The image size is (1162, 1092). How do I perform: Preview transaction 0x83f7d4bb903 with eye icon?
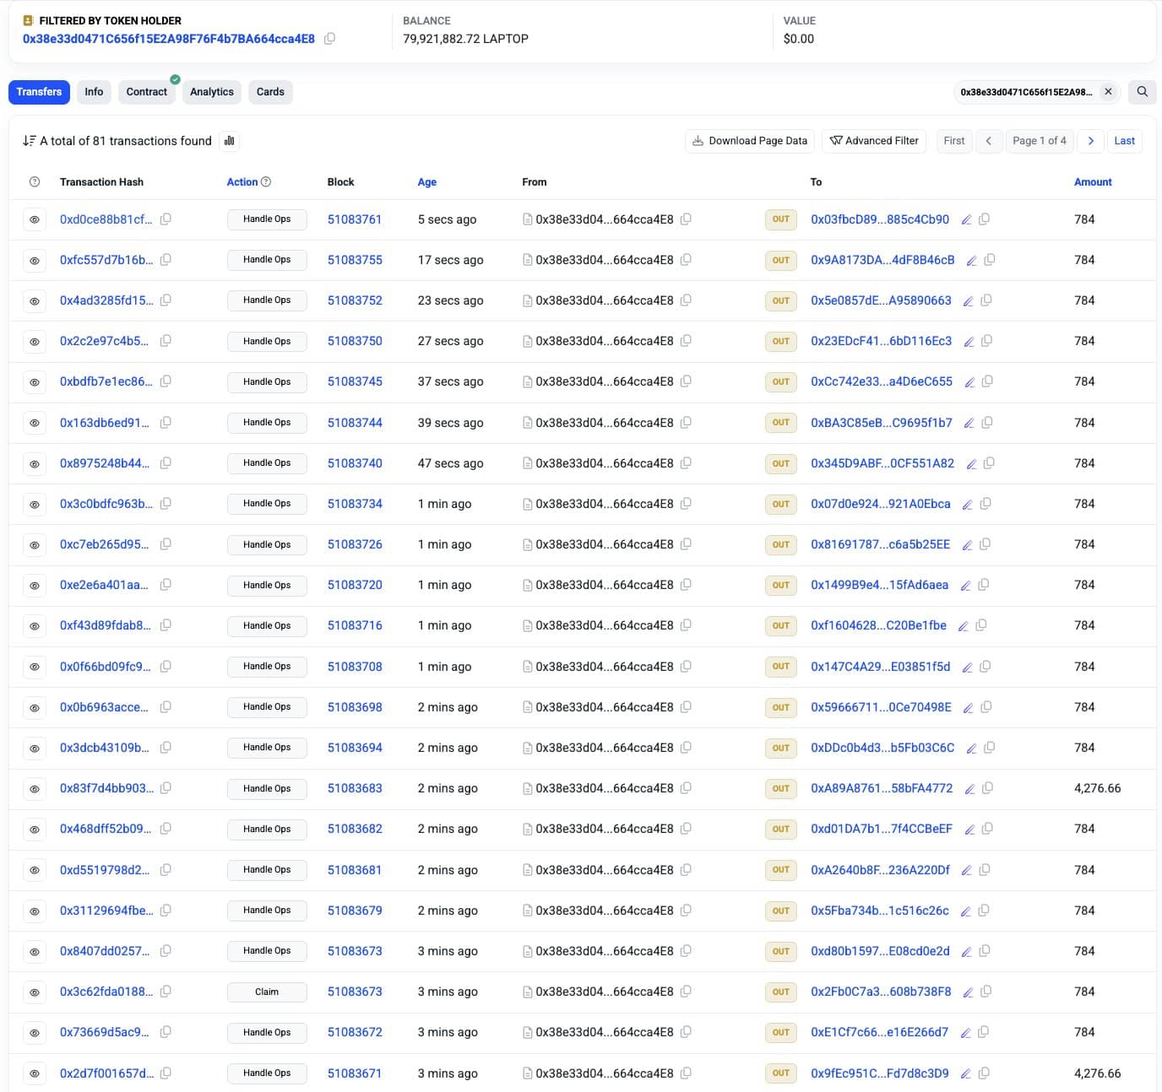click(x=35, y=789)
